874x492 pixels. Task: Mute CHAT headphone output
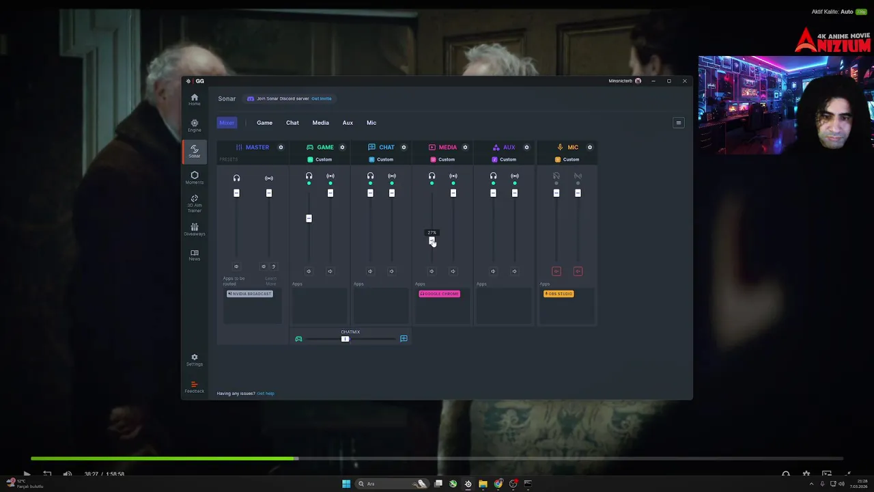pyautogui.click(x=370, y=271)
